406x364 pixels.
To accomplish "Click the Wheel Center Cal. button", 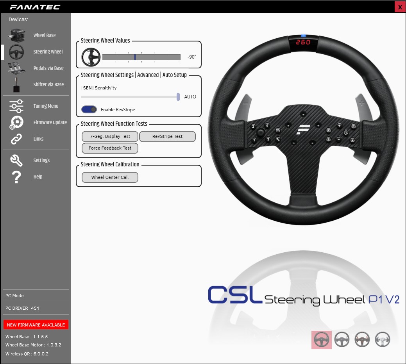I will 110,177.
